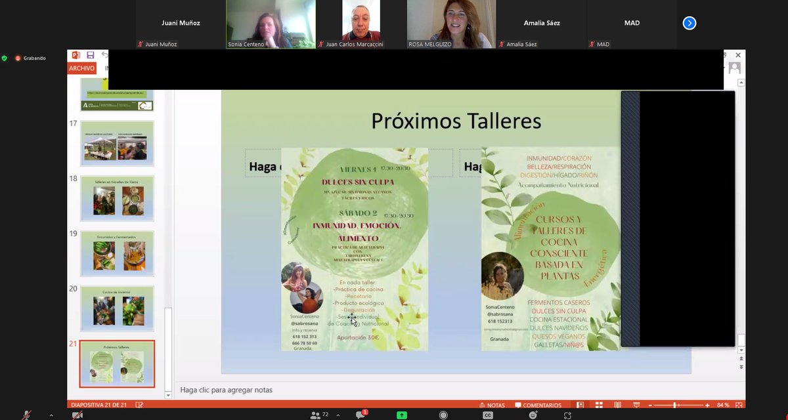Click the slide area vertical scrollbar thumb

[x=741, y=339]
